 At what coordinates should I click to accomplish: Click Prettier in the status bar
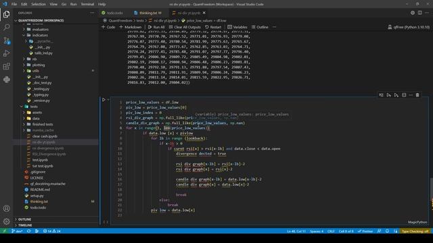(365, 231)
